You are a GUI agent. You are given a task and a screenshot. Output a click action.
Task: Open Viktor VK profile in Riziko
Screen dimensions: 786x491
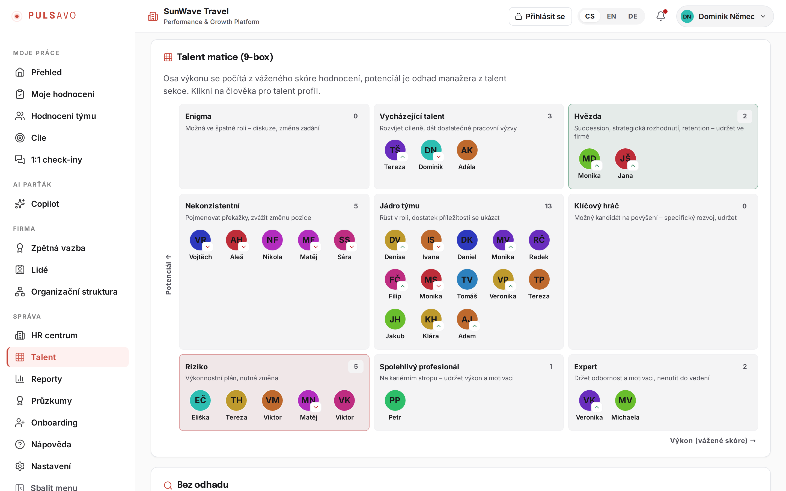tap(344, 406)
